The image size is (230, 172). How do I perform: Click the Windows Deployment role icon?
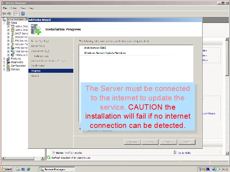[x=13, y=55]
